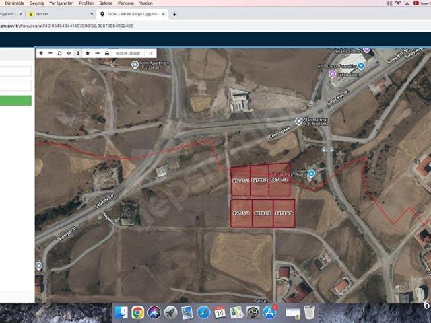Screen dimensions: 431x323
Task: Click the lower input field in left panel
Action: (15, 85)
